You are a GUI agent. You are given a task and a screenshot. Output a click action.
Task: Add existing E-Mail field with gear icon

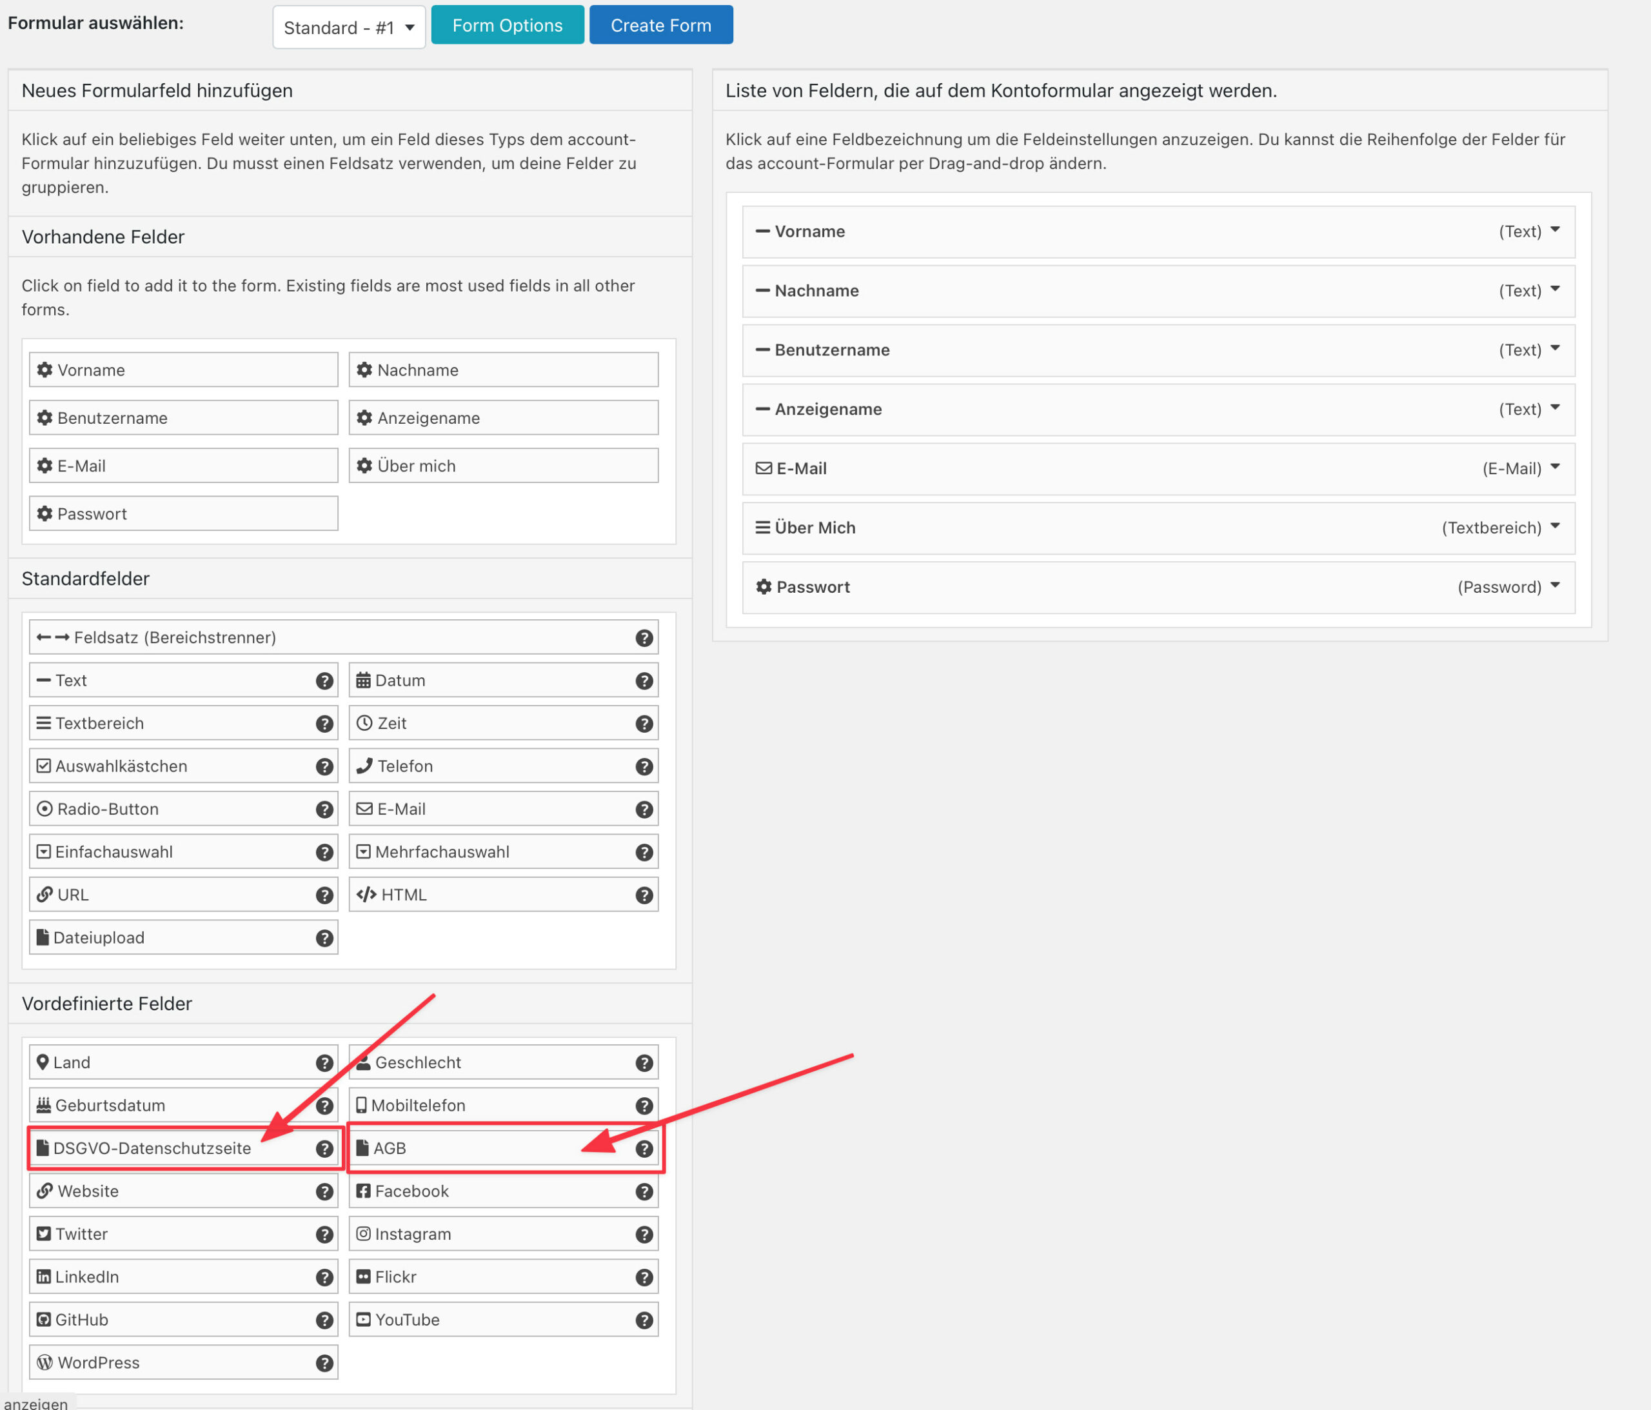tap(184, 466)
